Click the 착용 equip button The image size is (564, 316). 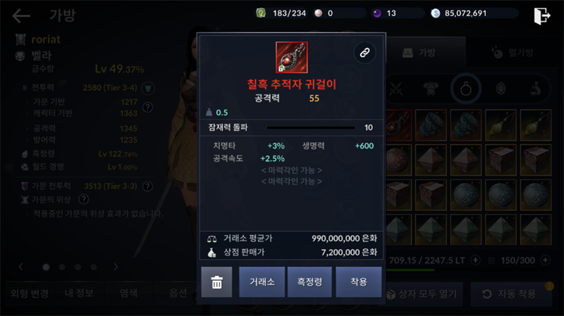coord(359,282)
